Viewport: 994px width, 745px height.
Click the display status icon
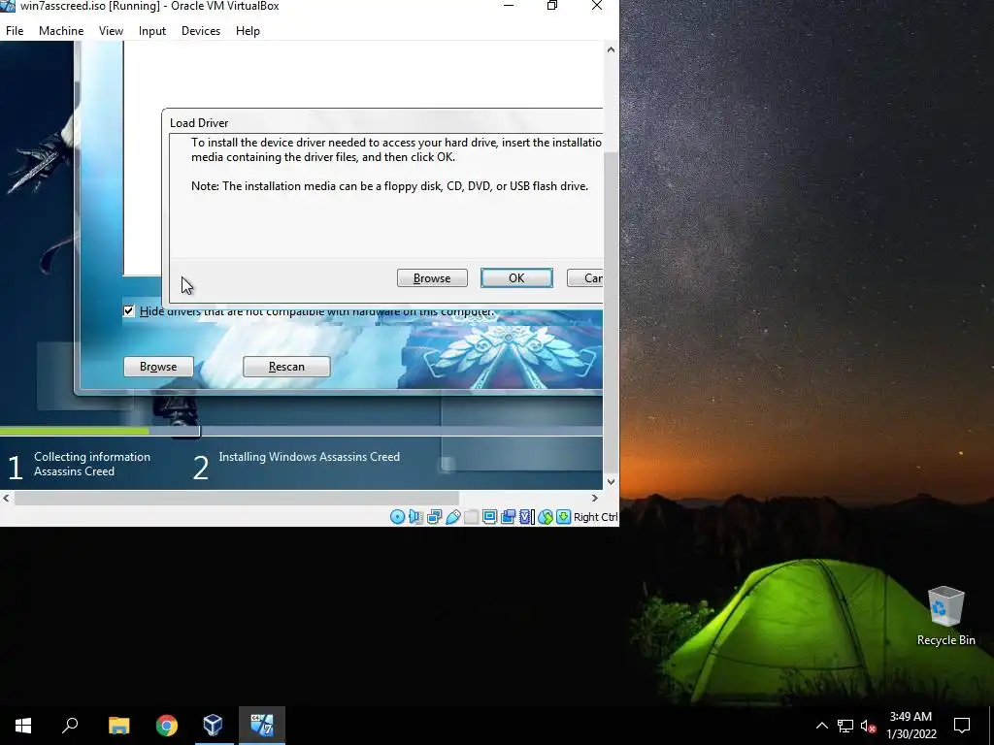click(x=489, y=517)
